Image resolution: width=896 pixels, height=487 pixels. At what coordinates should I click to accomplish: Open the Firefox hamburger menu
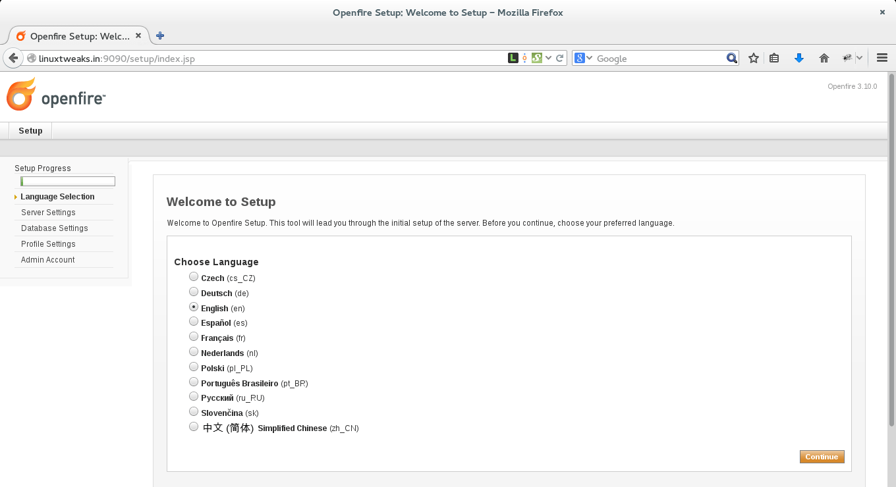[x=882, y=58]
